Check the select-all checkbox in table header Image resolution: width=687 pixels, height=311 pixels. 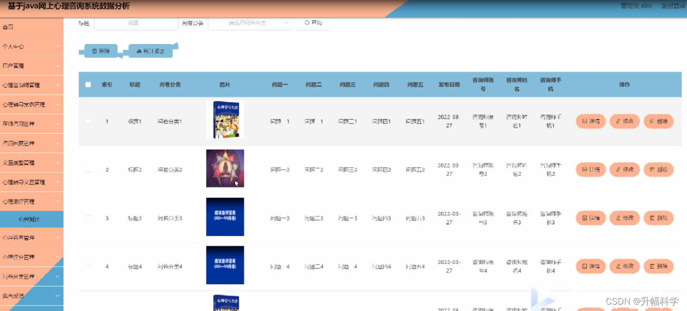88,84
